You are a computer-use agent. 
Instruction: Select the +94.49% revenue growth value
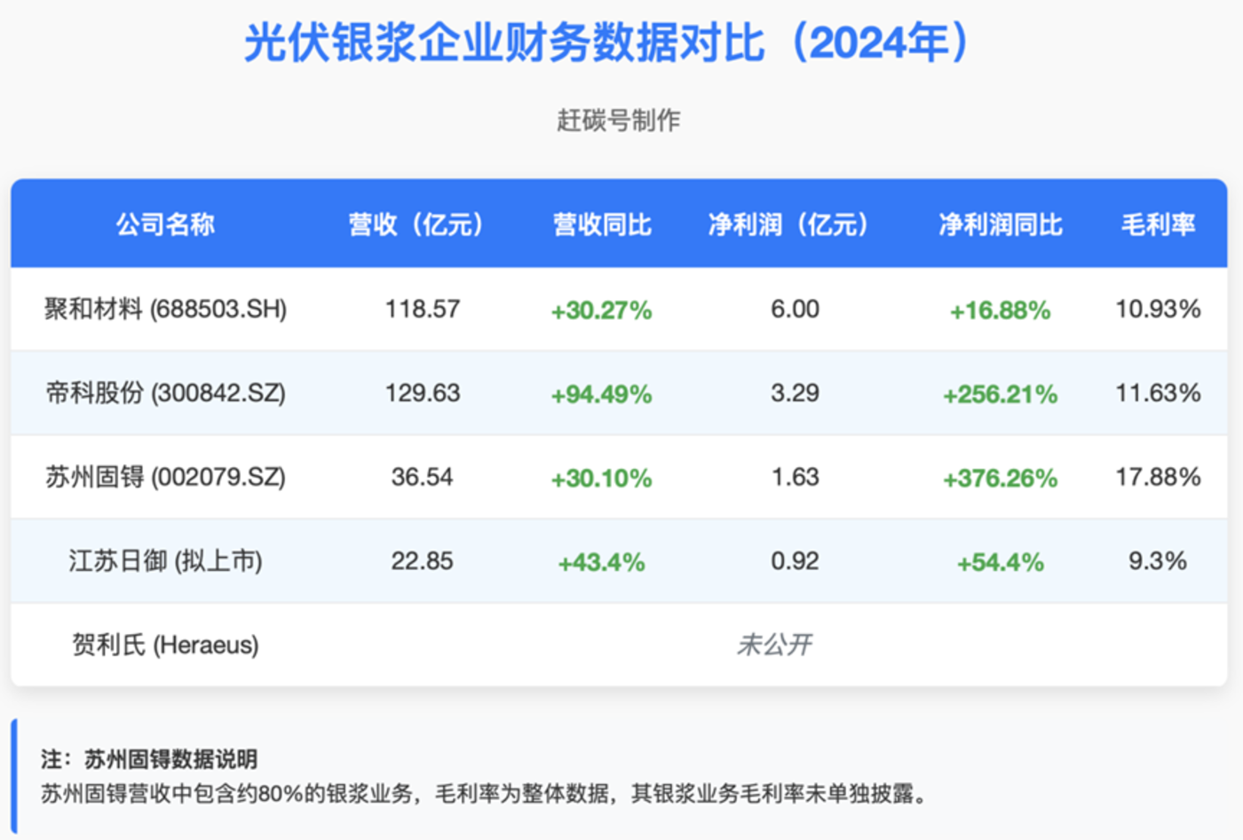coord(602,393)
